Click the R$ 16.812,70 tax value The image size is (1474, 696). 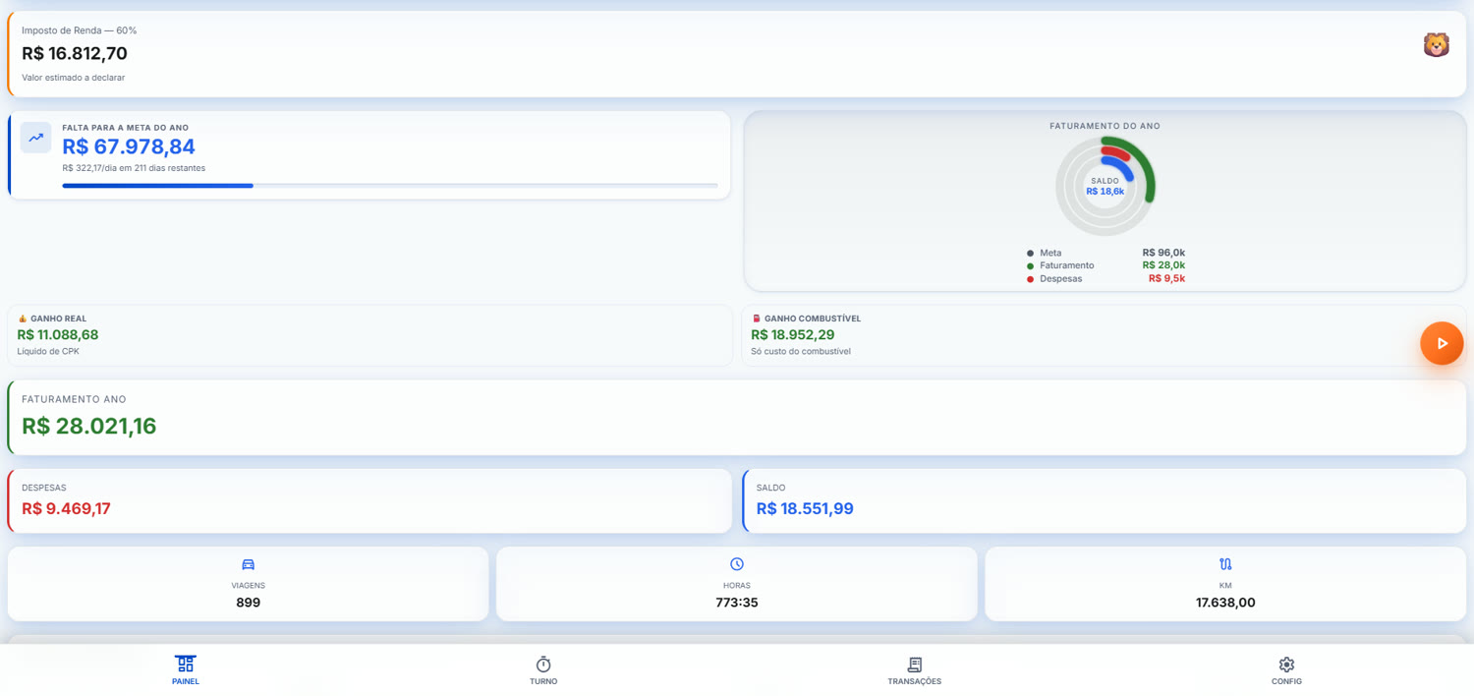click(x=75, y=53)
